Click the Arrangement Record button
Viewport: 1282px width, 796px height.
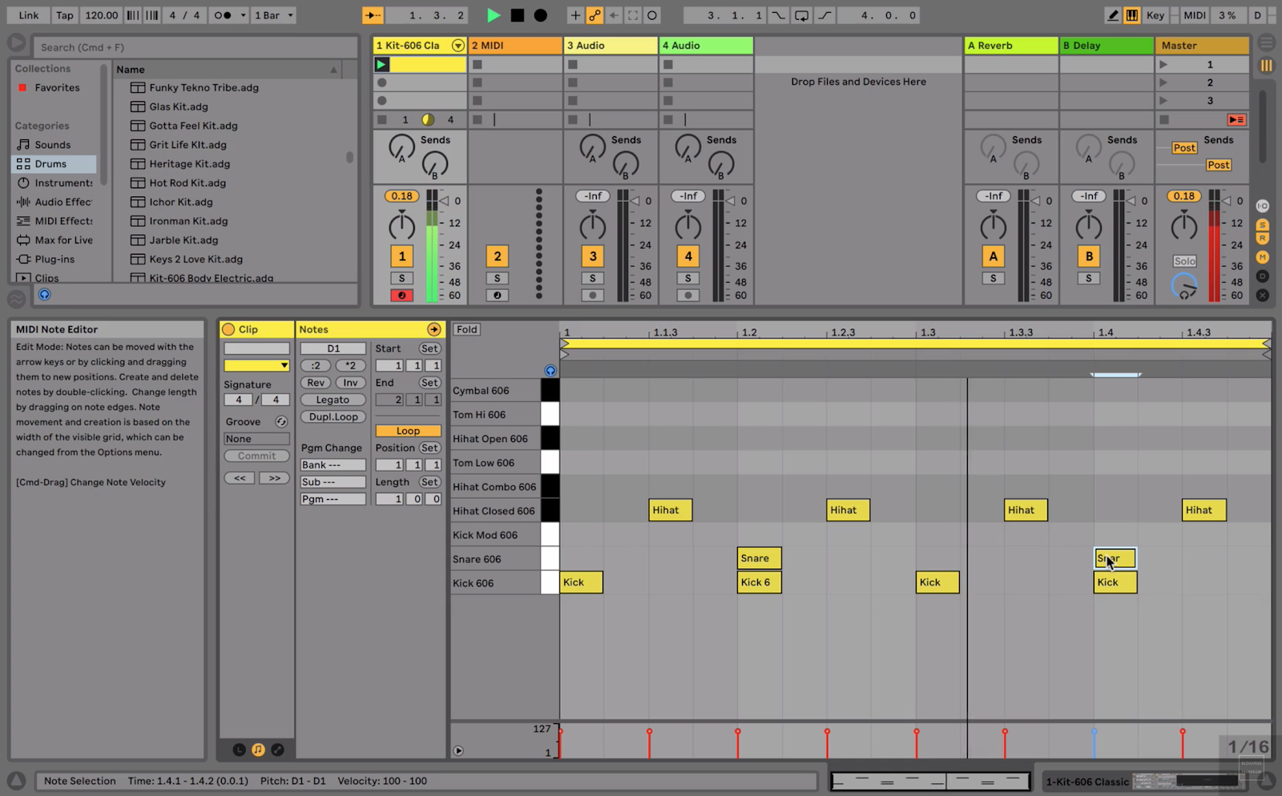[x=541, y=15]
